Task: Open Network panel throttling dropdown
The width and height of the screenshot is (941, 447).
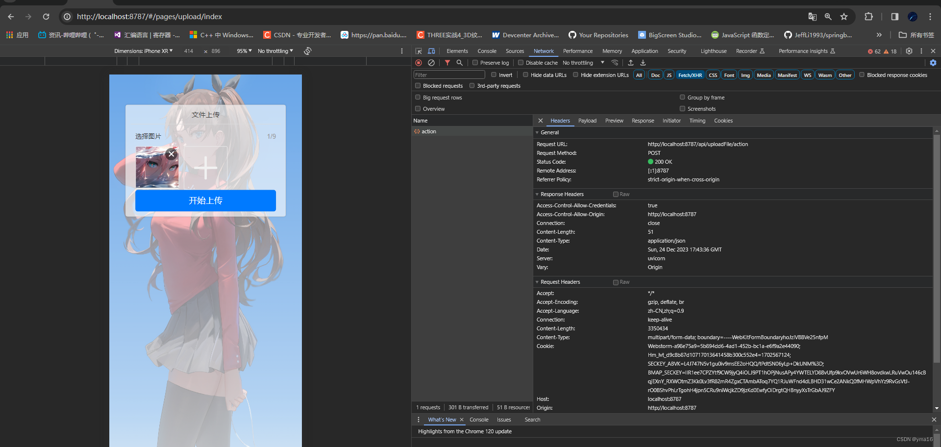Action: (583, 63)
